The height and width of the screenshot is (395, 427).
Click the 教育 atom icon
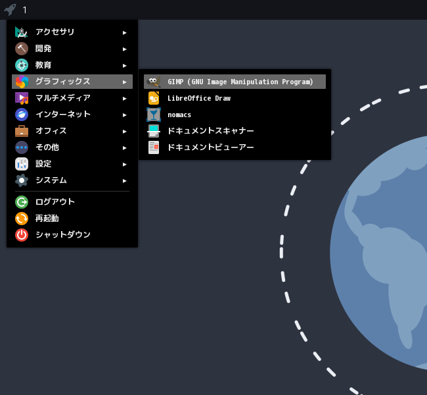pyautogui.click(x=22, y=65)
